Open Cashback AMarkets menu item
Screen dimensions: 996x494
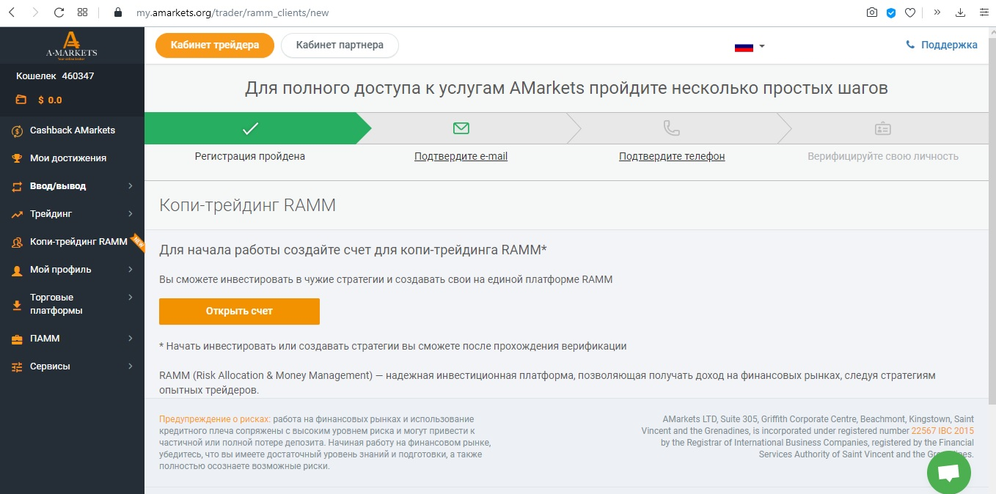point(73,130)
